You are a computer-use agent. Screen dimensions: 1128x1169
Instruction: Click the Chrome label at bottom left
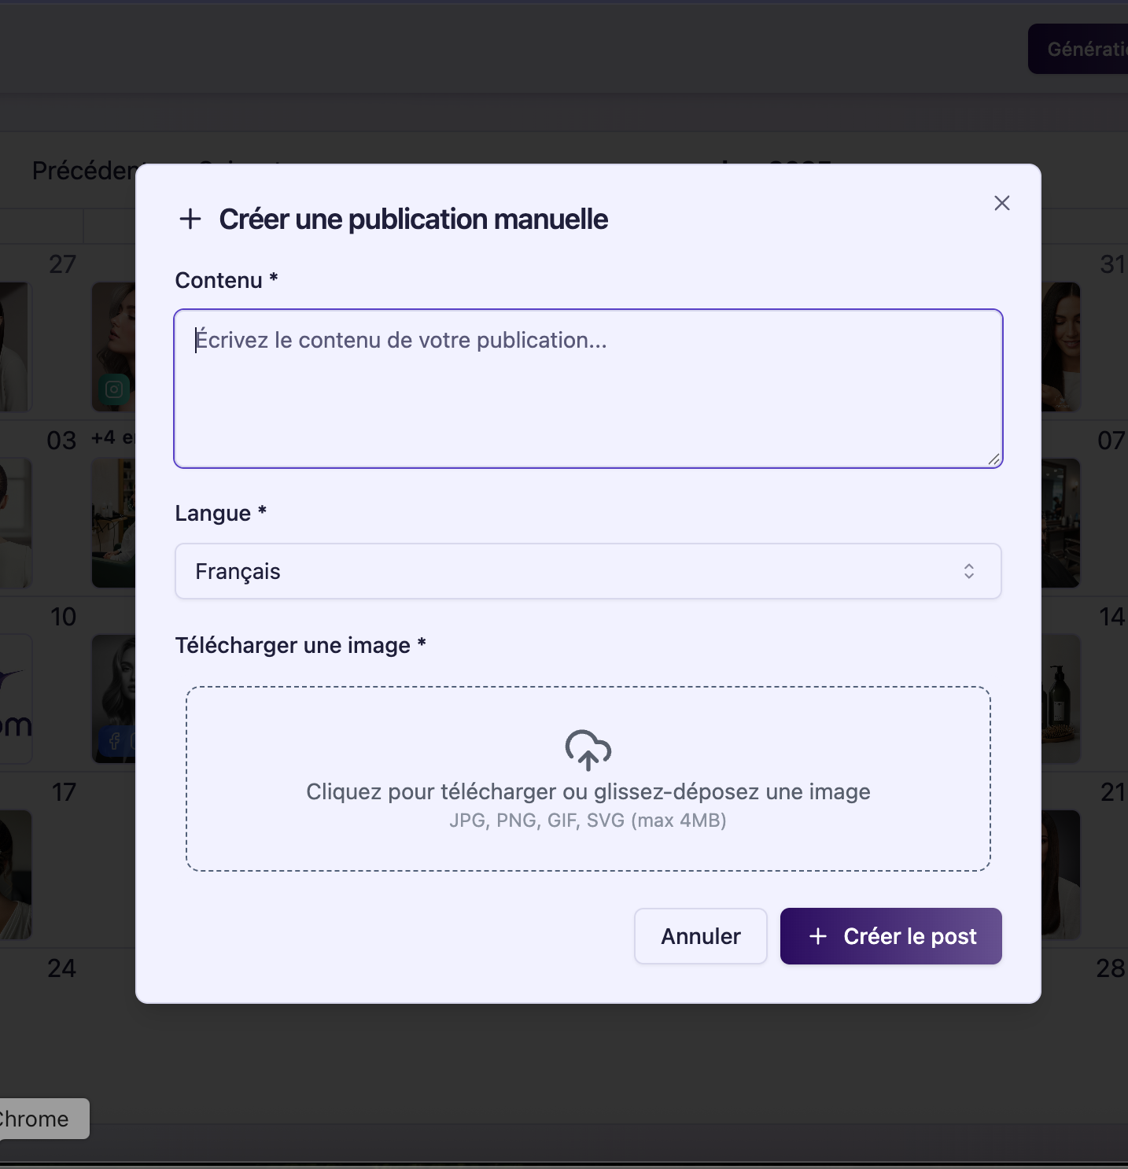click(x=39, y=1119)
